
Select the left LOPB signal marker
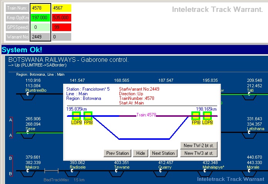(76, 116)
